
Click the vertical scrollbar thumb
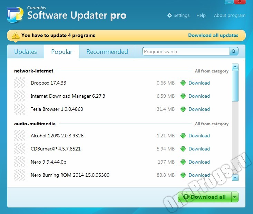[235, 86]
